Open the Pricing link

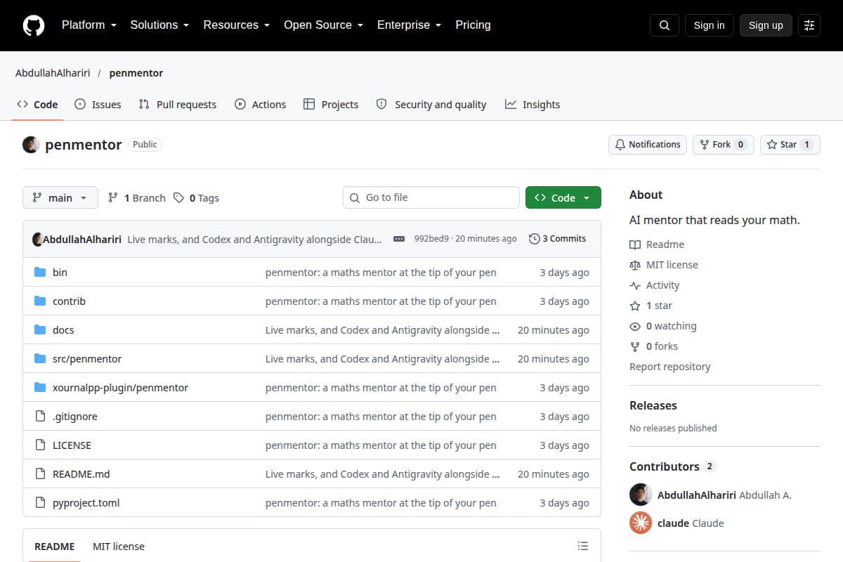tap(473, 25)
